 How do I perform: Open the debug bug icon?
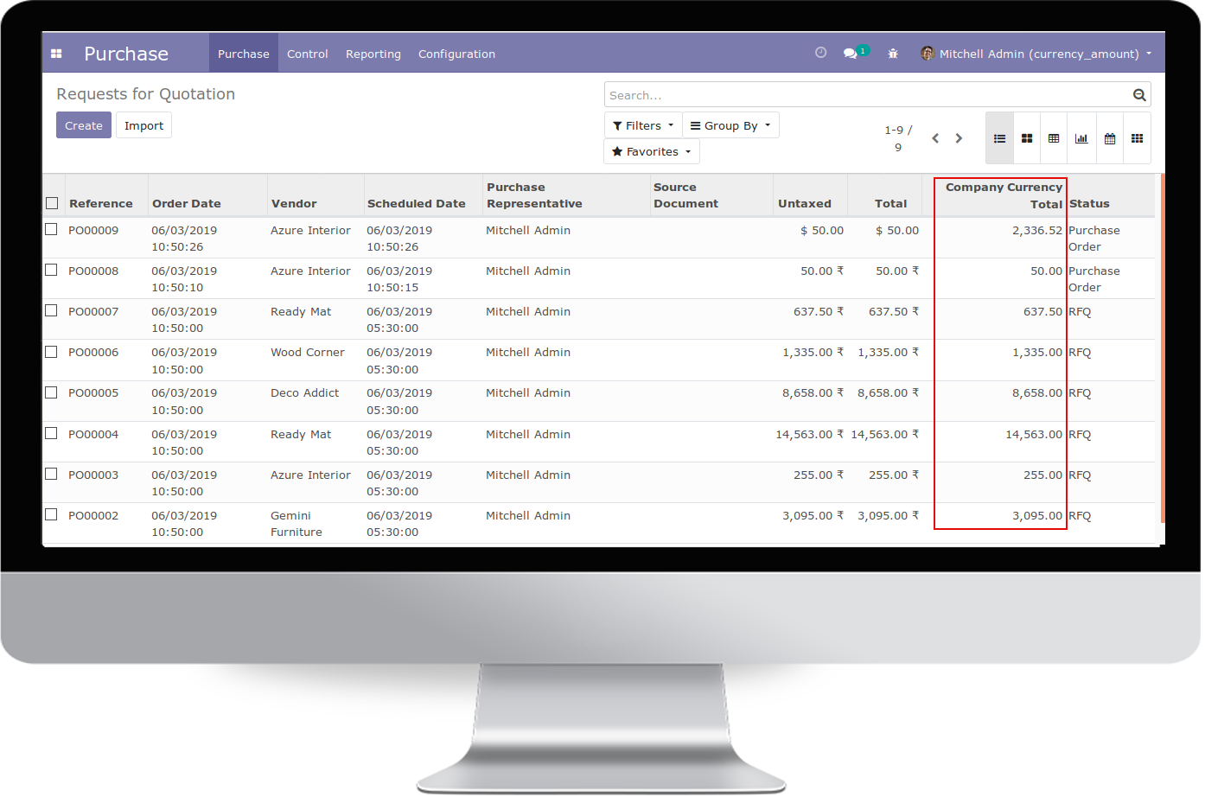893,54
